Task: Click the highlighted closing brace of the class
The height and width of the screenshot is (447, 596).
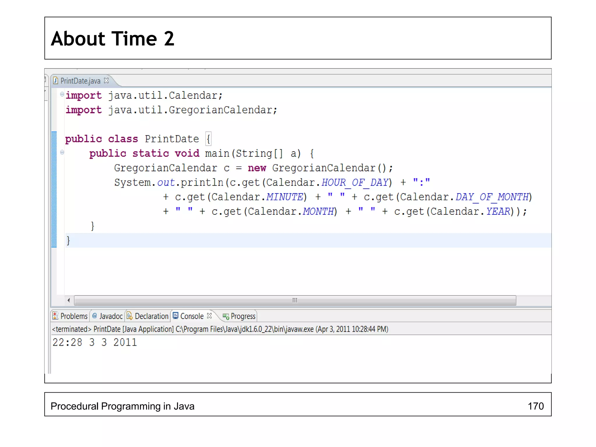Action: point(68,241)
